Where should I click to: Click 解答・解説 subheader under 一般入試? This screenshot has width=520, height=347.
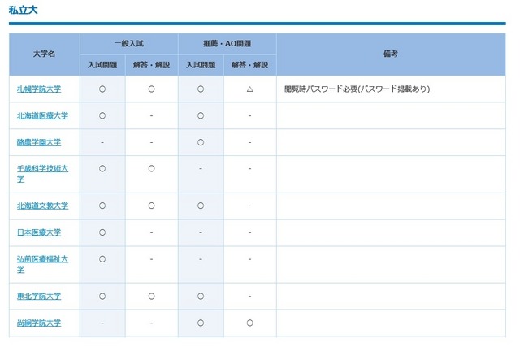[x=152, y=65]
